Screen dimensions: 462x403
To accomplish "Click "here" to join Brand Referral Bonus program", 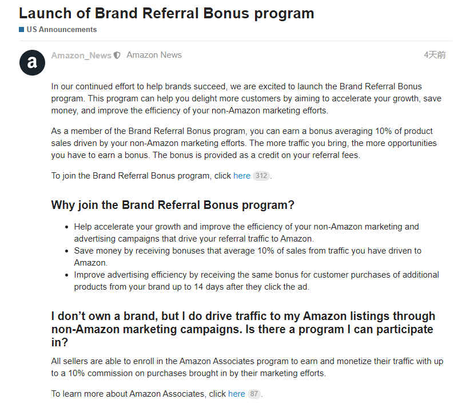I will (242, 176).
